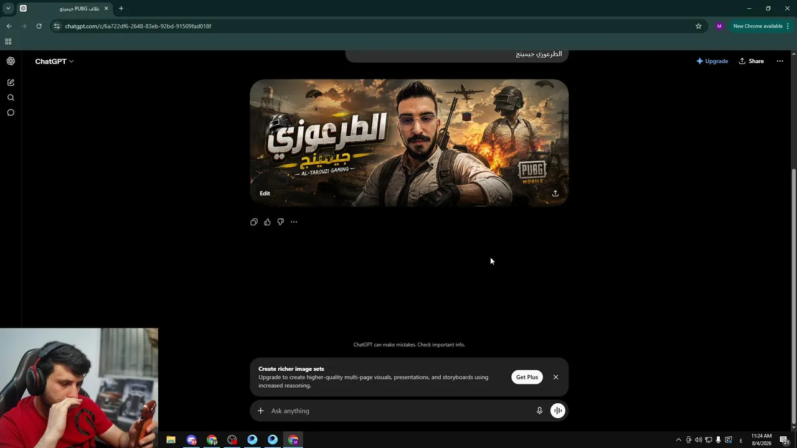The image size is (797, 448).
Task: Open Chrome's three-dot menu
Action: tap(788, 26)
